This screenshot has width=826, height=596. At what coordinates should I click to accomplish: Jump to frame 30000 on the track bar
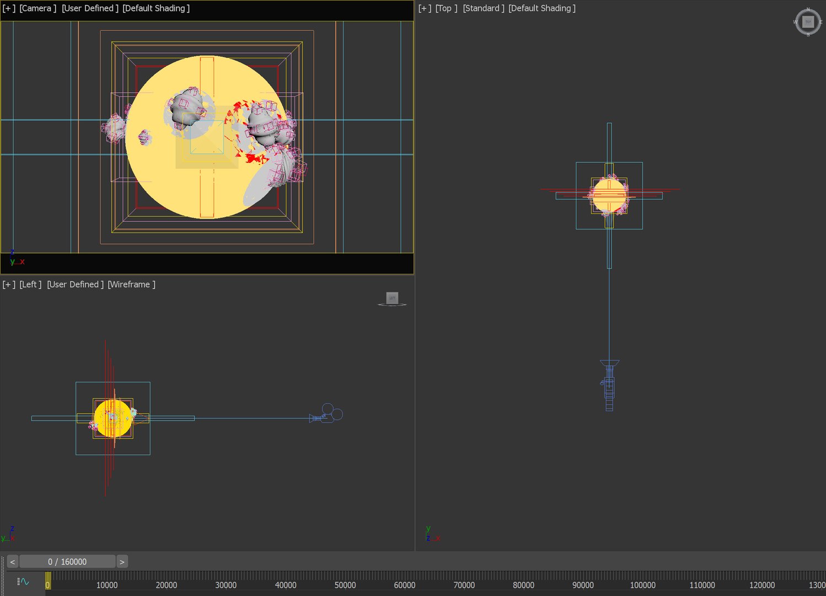coord(226,585)
